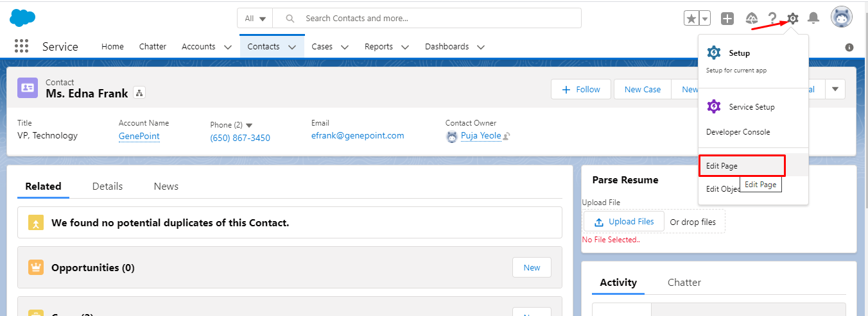868x316 pixels.
Task: Click the Salesforce cloud logo
Action: pyautogui.click(x=22, y=18)
